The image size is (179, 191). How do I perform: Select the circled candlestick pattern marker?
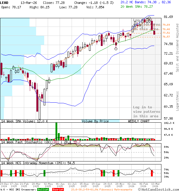point(116,48)
